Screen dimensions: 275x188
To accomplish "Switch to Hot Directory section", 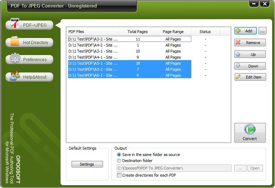I will [x=30, y=42].
